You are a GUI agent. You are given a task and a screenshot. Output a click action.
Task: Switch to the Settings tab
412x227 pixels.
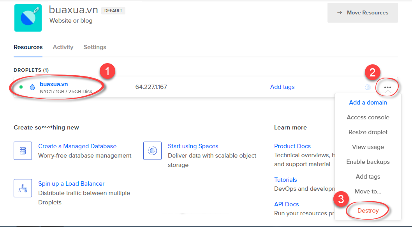[x=95, y=47]
